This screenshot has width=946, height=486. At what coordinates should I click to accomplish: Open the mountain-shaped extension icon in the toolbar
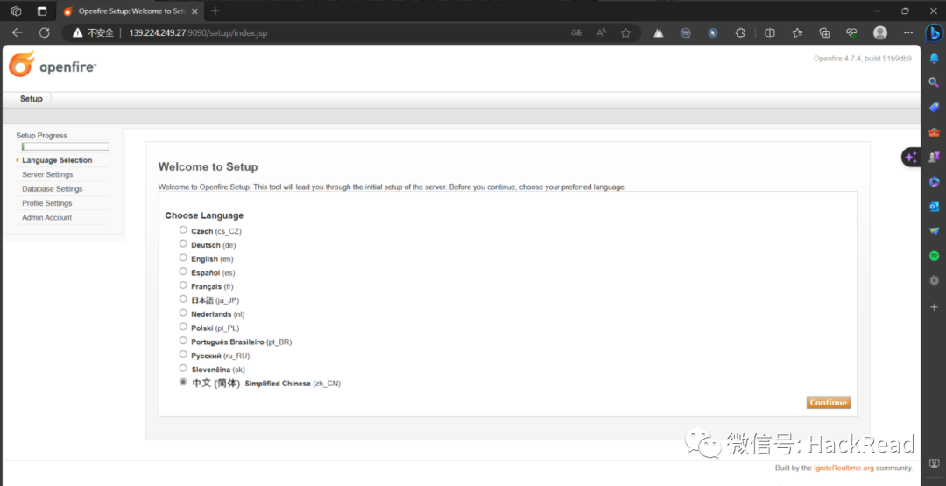point(659,32)
